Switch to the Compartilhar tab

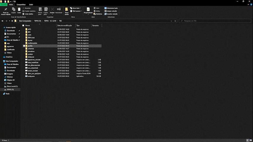tap(21, 5)
